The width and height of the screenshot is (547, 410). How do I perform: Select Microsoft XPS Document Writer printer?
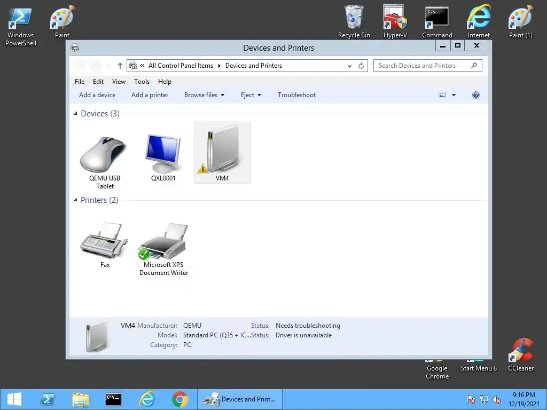click(x=163, y=249)
